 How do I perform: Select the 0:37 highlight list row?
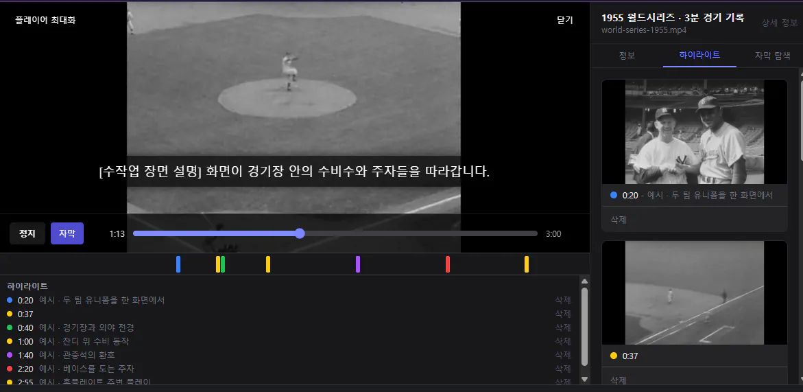click(289, 314)
